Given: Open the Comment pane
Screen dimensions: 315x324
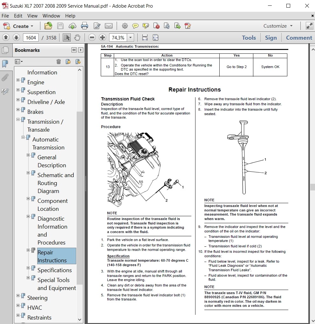Looking at the screenshot, I should pyautogui.click(x=299, y=38).
